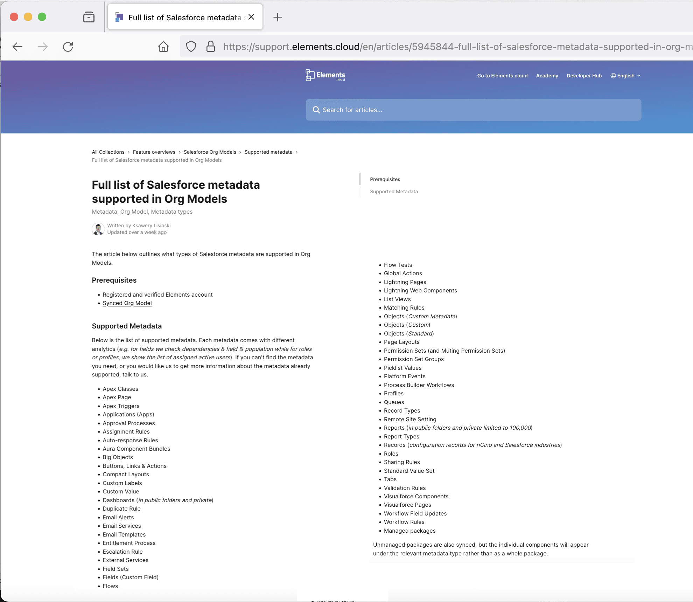
Task: Click the Supported Metadata section heading
Action: [127, 326]
